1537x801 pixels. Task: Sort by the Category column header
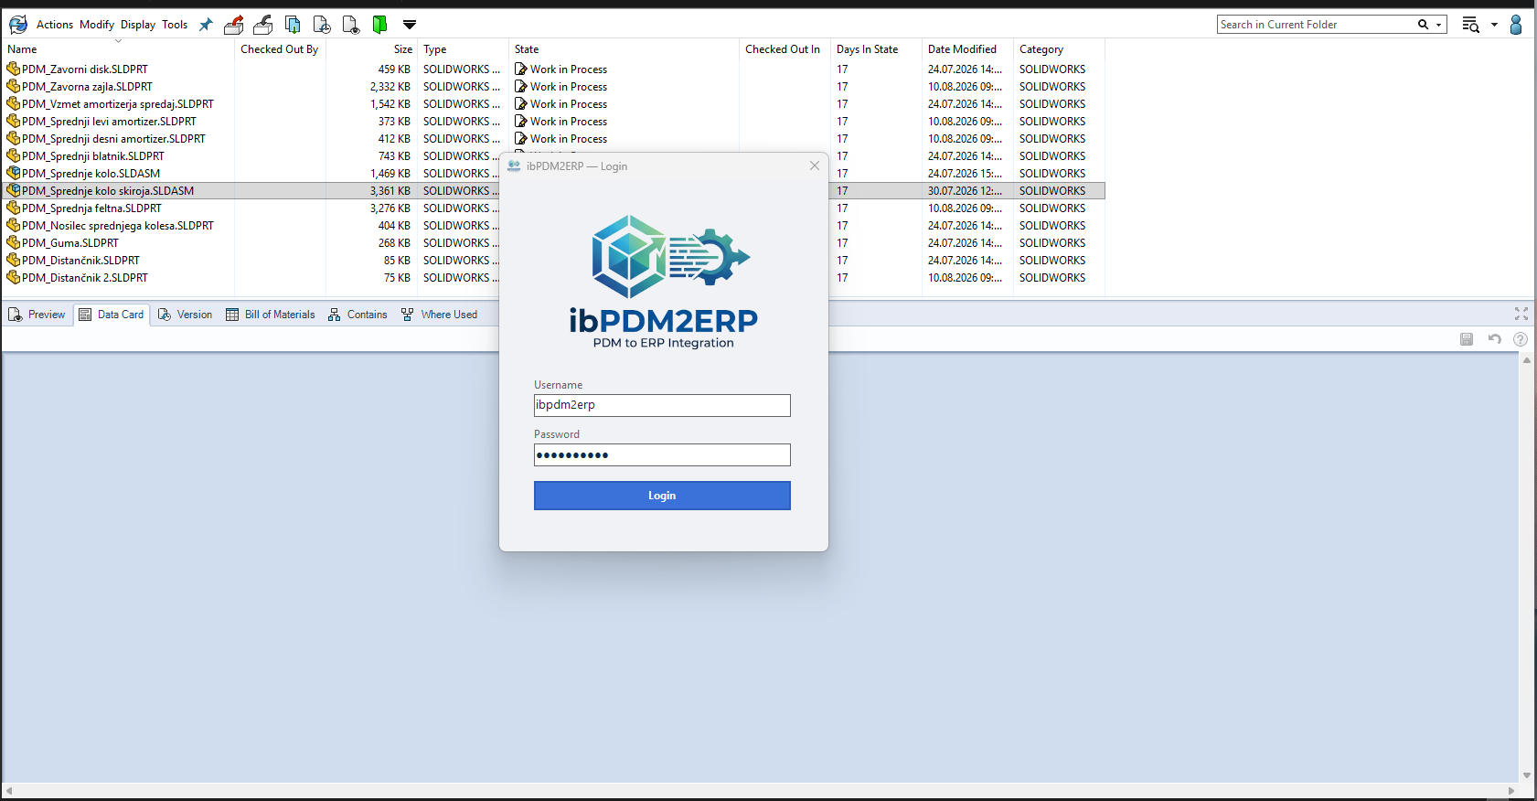tap(1059, 49)
